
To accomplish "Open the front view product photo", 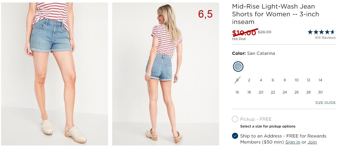I will pos(54,74).
